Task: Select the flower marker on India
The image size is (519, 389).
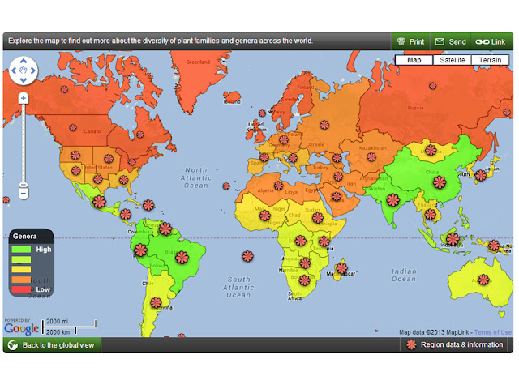Action: (392, 200)
